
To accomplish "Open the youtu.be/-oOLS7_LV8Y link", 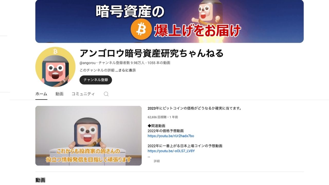I will point(171,151).
